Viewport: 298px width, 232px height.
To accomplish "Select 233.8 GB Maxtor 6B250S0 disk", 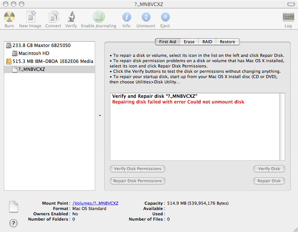I will tap(49, 45).
